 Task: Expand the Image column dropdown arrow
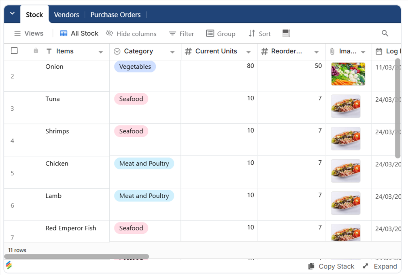[363, 52]
